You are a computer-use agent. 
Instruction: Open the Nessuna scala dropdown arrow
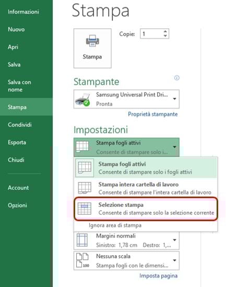(x=174, y=260)
